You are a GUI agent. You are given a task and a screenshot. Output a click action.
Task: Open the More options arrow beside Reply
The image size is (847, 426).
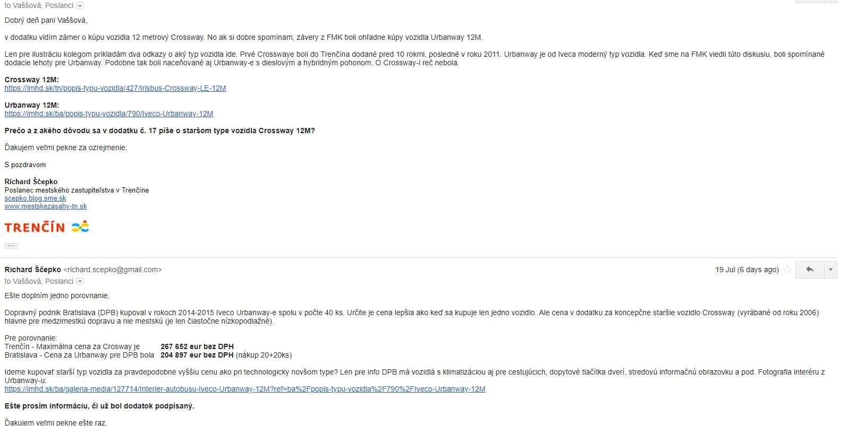pyautogui.click(x=831, y=269)
